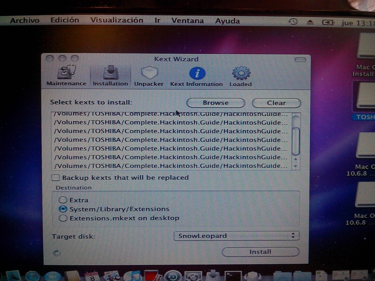
Task: Open Mail stamp icon in the Dock
Action: (13, 276)
